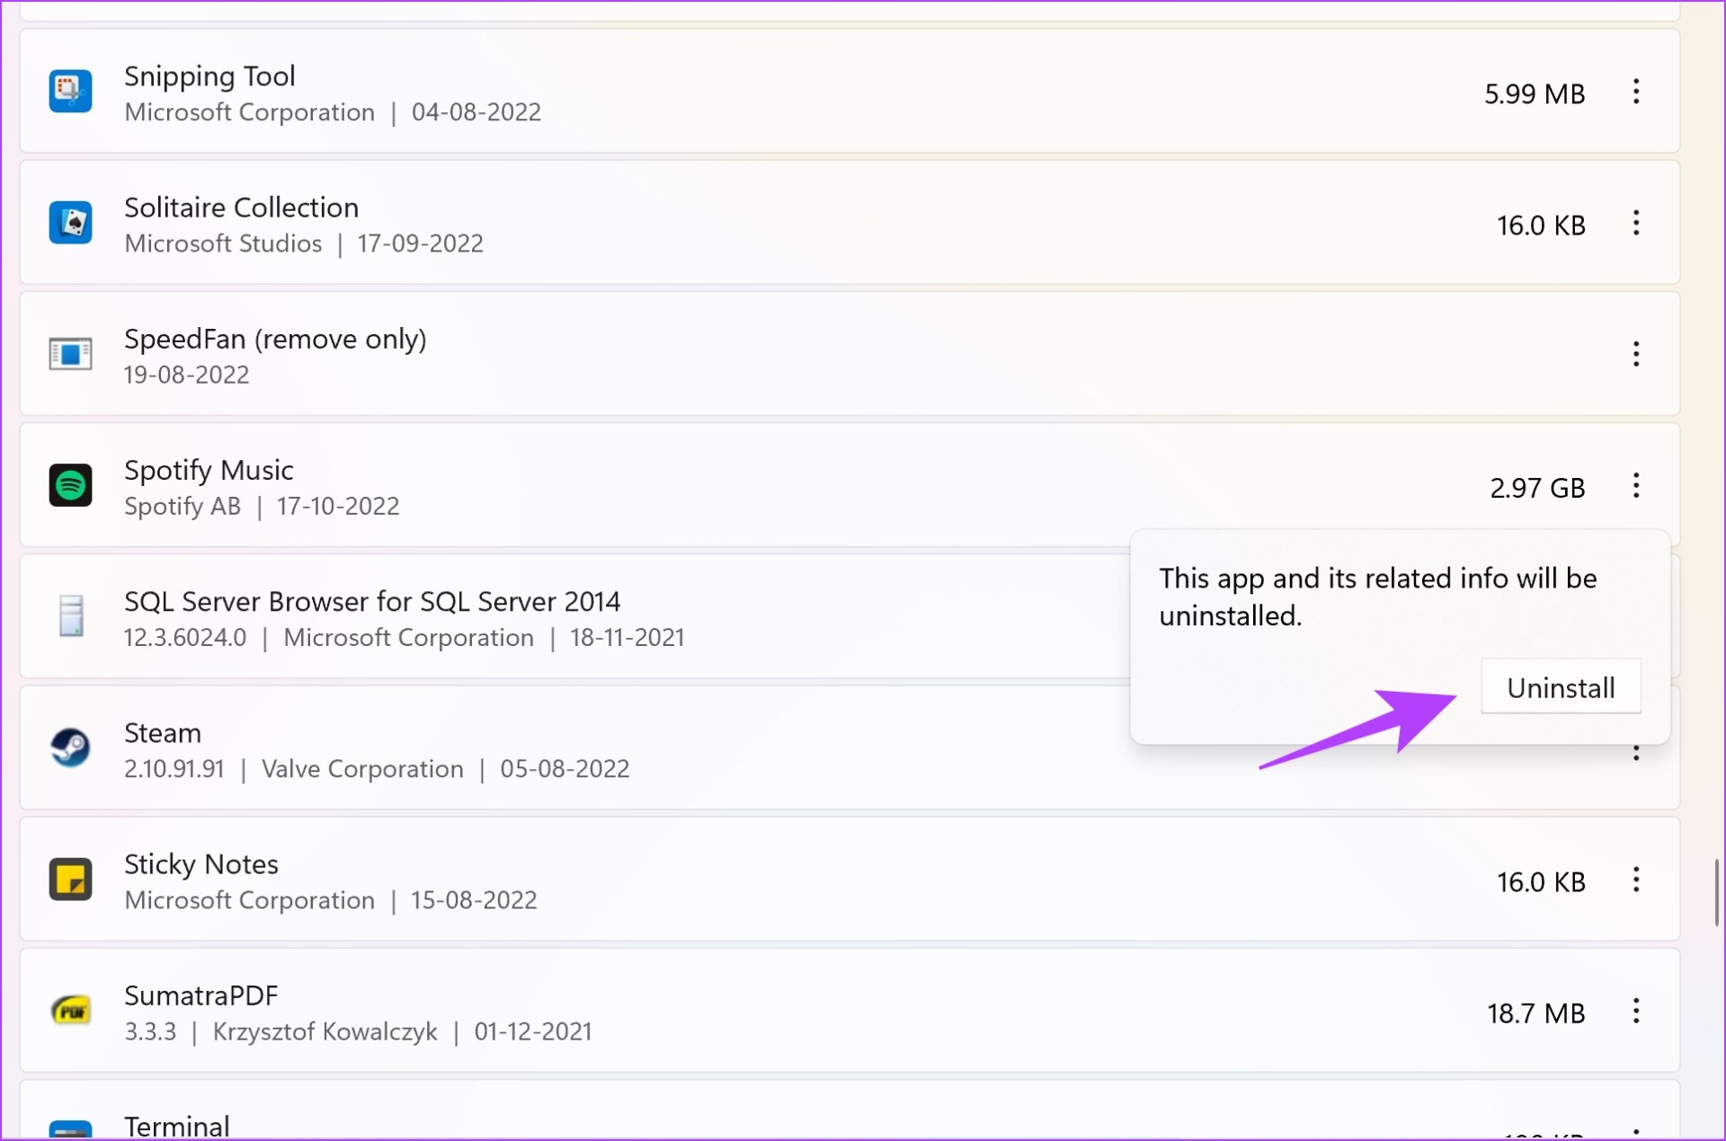Click the 2.97 GB size for Spotify
Screen dimensions: 1726x1141
click(1537, 487)
